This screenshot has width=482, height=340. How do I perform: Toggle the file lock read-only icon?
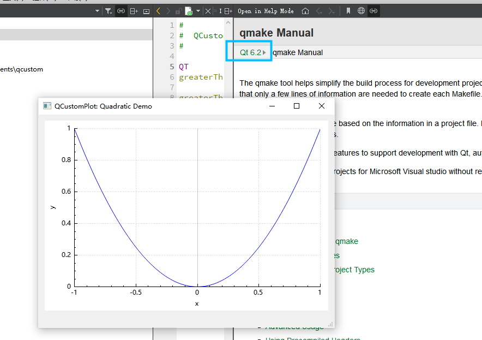pos(178,11)
